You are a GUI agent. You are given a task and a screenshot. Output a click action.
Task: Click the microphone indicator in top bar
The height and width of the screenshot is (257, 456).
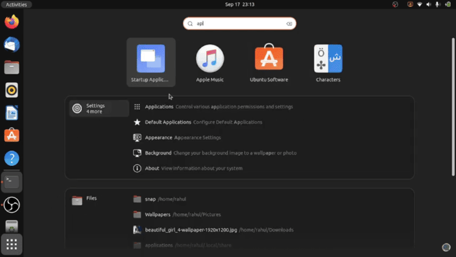[438, 5]
